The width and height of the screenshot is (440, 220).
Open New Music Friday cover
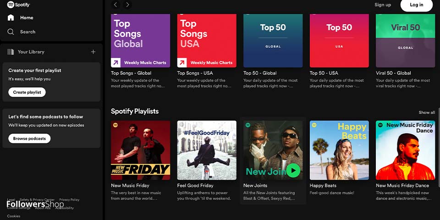tap(140, 150)
